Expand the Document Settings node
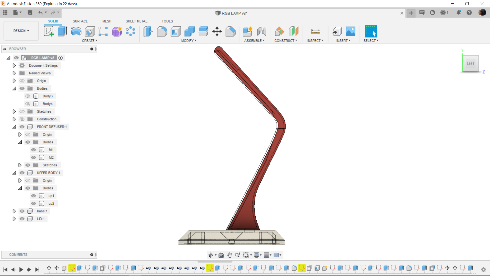This screenshot has height=276, width=490. pos(14,65)
